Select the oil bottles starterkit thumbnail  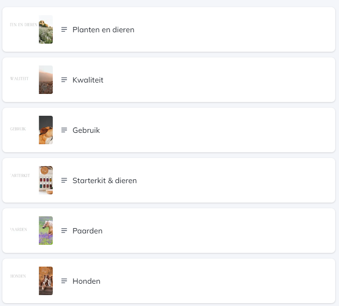(x=46, y=180)
